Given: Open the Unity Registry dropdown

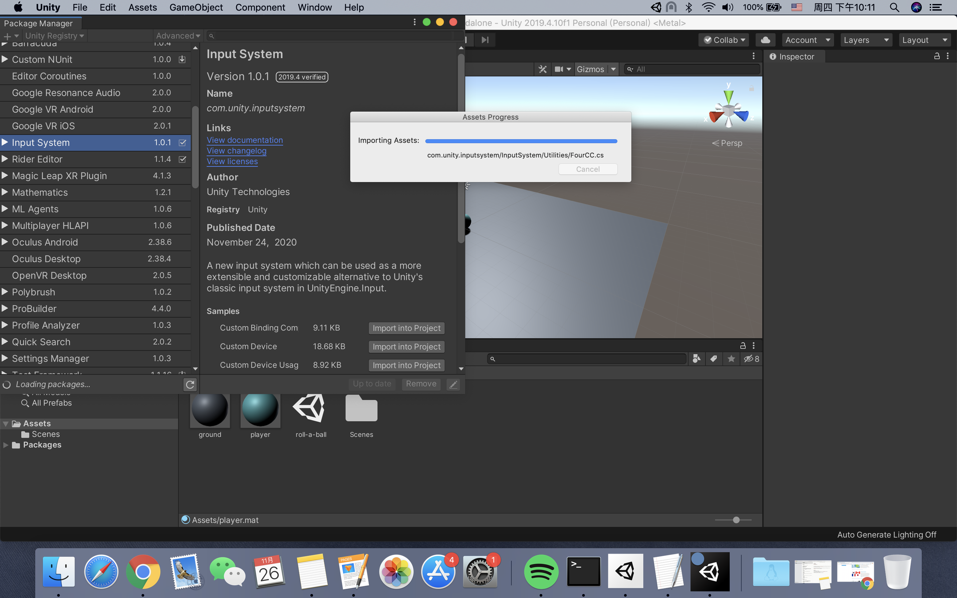Looking at the screenshot, I should click(54, 36).
